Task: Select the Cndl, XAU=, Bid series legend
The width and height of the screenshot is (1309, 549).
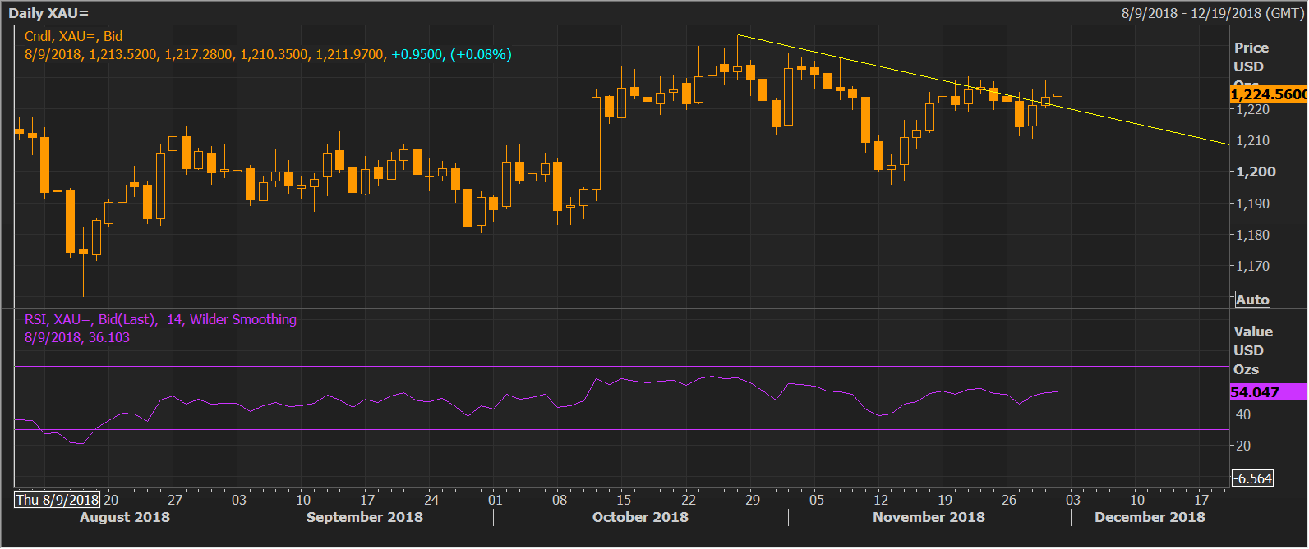Action: coord(73,36)
